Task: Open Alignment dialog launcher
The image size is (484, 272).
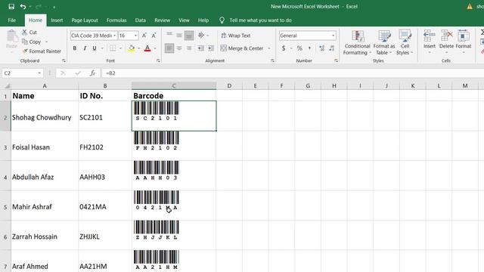Action: 272,60
